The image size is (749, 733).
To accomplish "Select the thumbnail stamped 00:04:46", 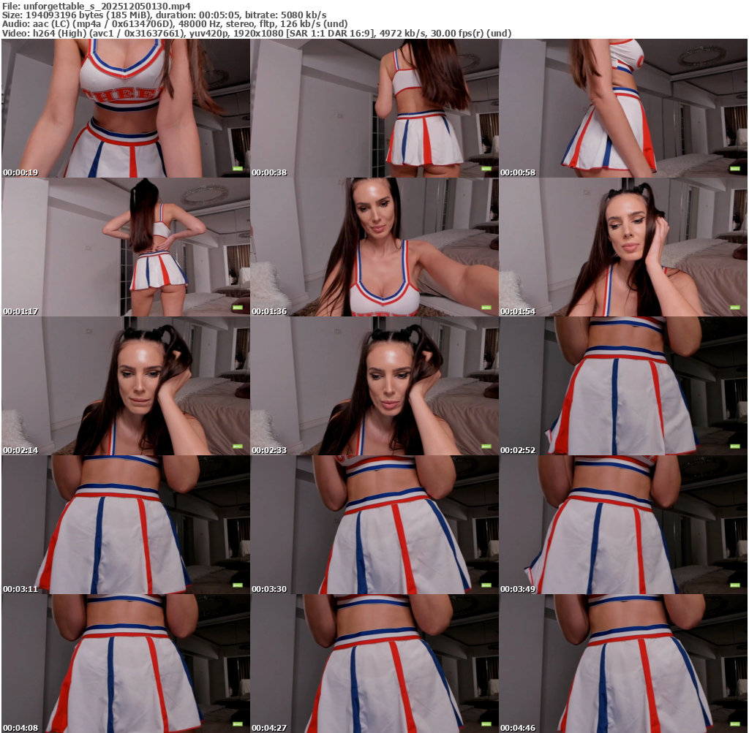I will [x=623, y=664].
